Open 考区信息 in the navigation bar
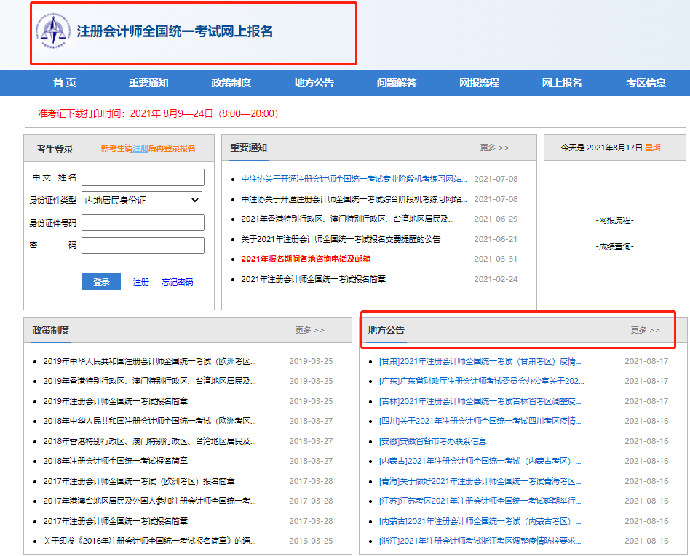The image size is (690, 556). (x=646, y=83)
